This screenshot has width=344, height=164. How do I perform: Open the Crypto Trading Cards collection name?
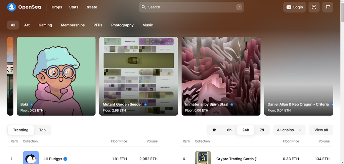tap(238, 159)
